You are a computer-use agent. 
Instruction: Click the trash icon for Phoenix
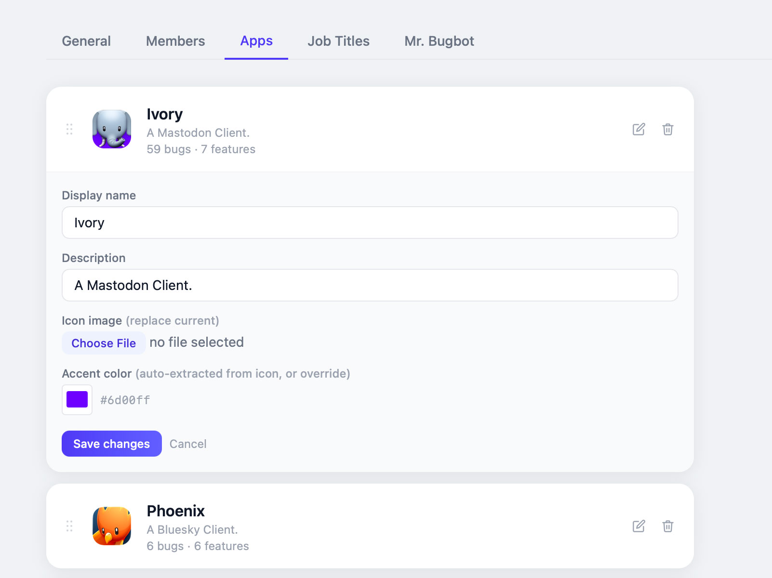[x=667, y=526]
